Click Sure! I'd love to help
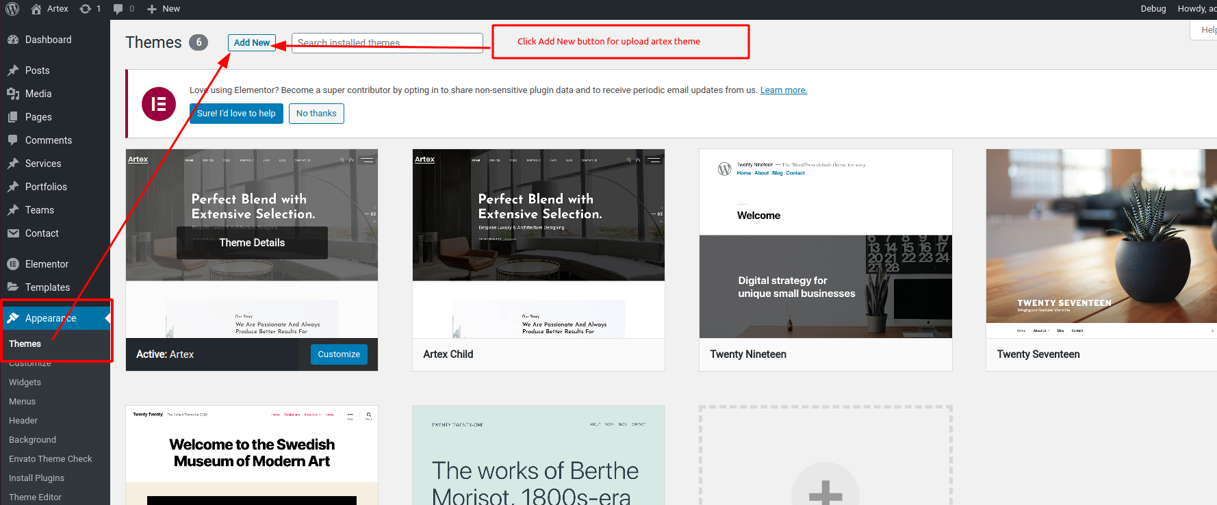Image resolution: width=1217 pixels, height=505 pixels. [236, 114]
